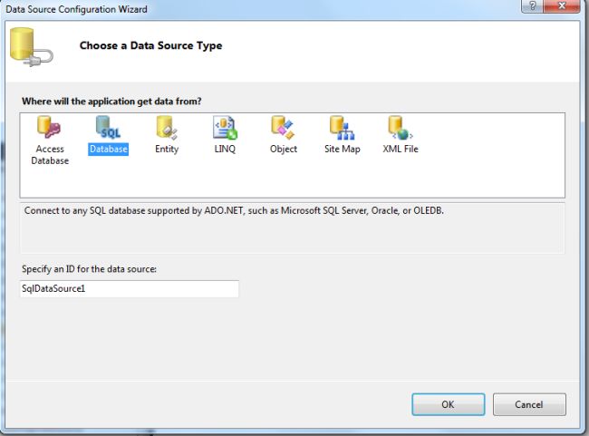
Task: Confirm the wizard with OK
Action: click(448, 404)
